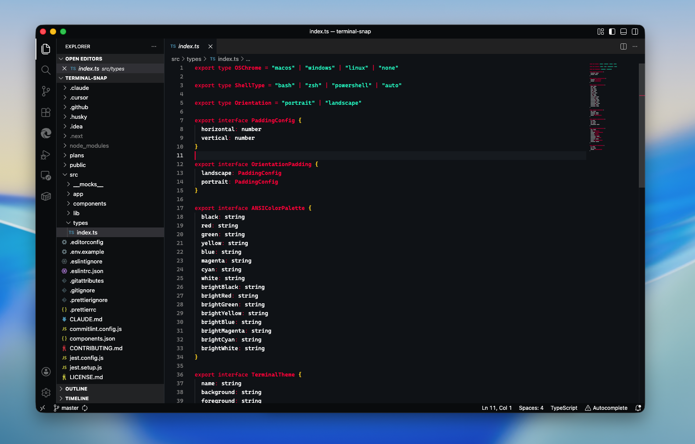The width and height of the screenshot is (695, 444).
Task: Open index.ts under the types folder
Action: pyautogui.click(x=110, y=233)
